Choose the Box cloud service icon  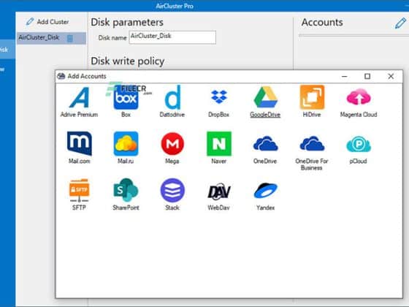click(126, 98)
